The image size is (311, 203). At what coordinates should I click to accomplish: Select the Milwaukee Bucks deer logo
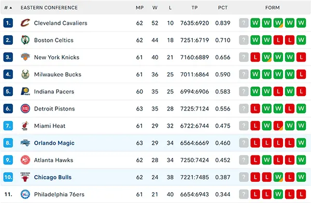[x=25, y=74]
